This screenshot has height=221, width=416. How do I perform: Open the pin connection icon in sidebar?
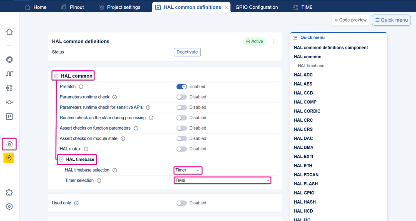coord(9,102)
